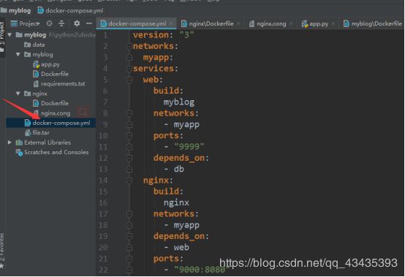Click the 'nginx' build value on line 16
Screen dimensions: 405x277
[176, 202]
